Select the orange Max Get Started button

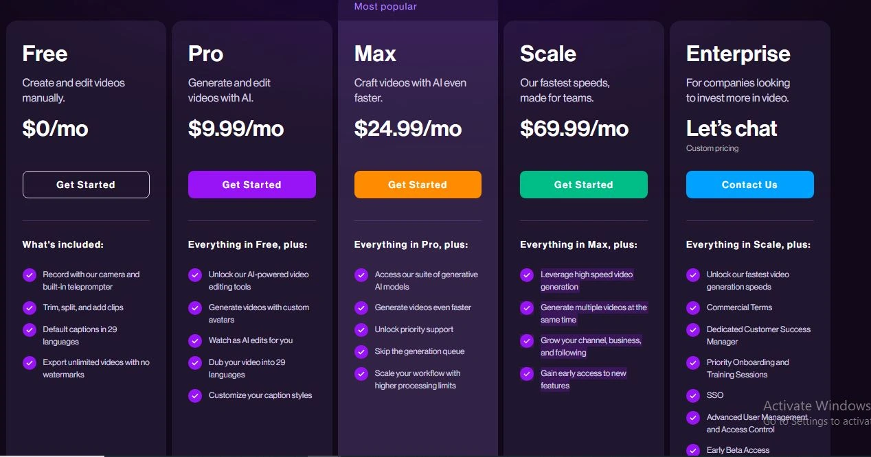point(418,185)
